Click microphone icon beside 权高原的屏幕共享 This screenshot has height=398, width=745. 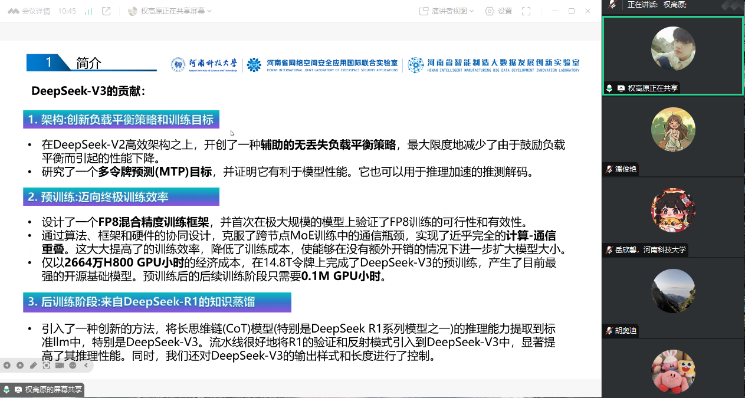[x=6, y=390]
